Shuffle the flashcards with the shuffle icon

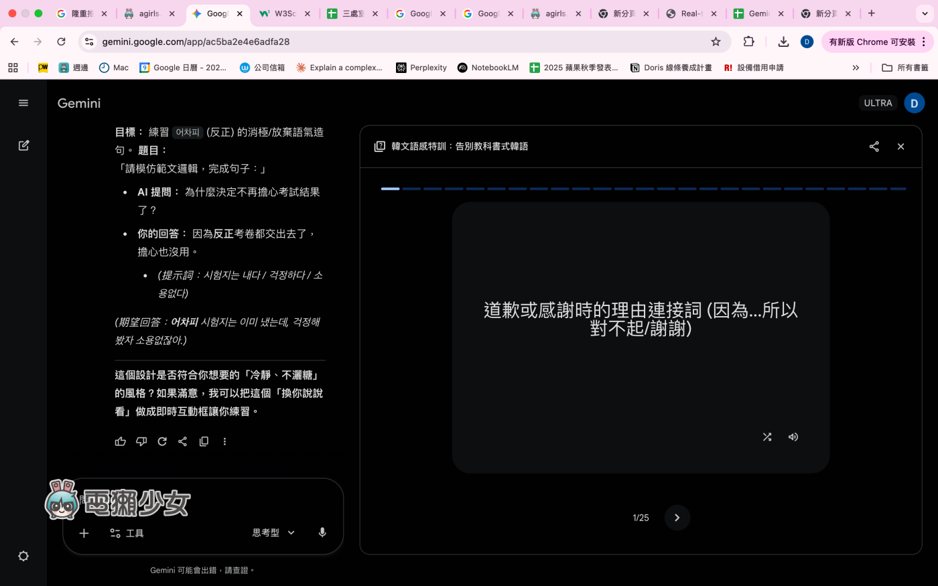(767, 437)
